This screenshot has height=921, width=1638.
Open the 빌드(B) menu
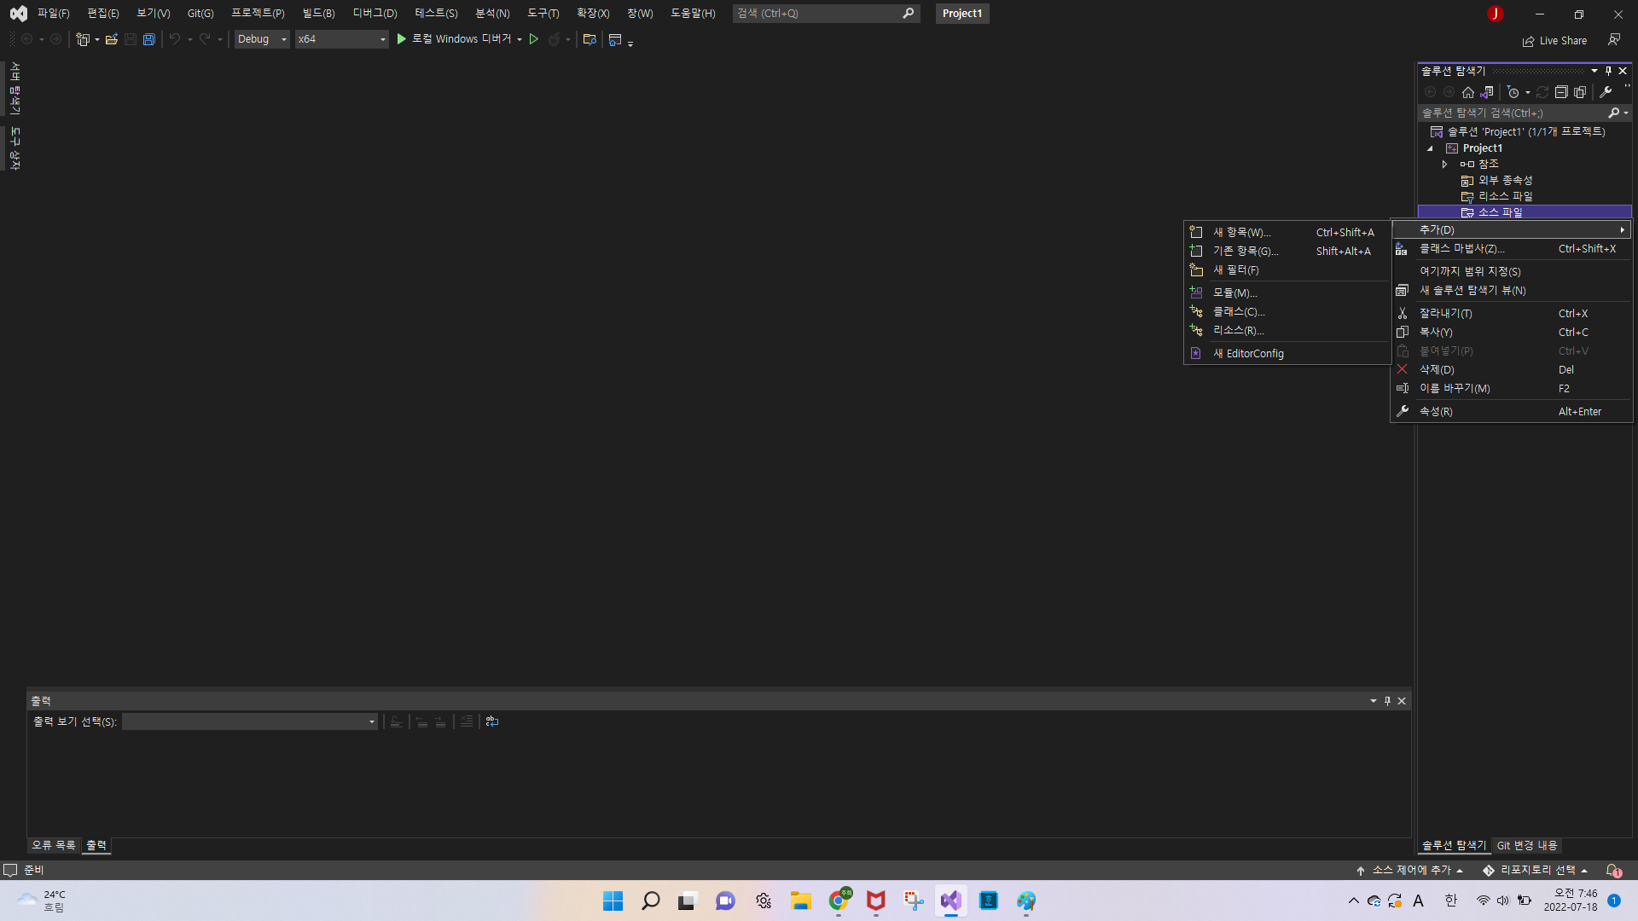(318, 14)
